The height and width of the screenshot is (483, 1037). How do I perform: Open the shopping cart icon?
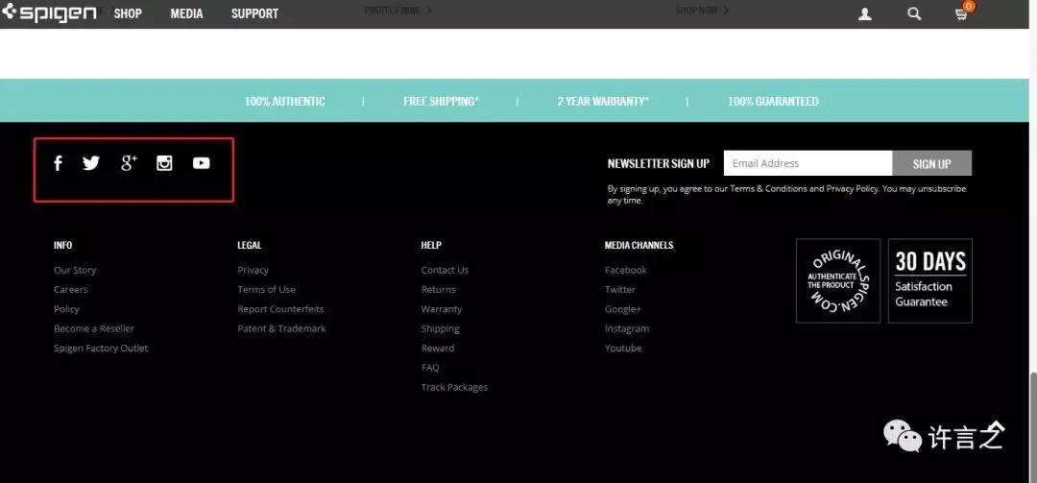(961, 13)
